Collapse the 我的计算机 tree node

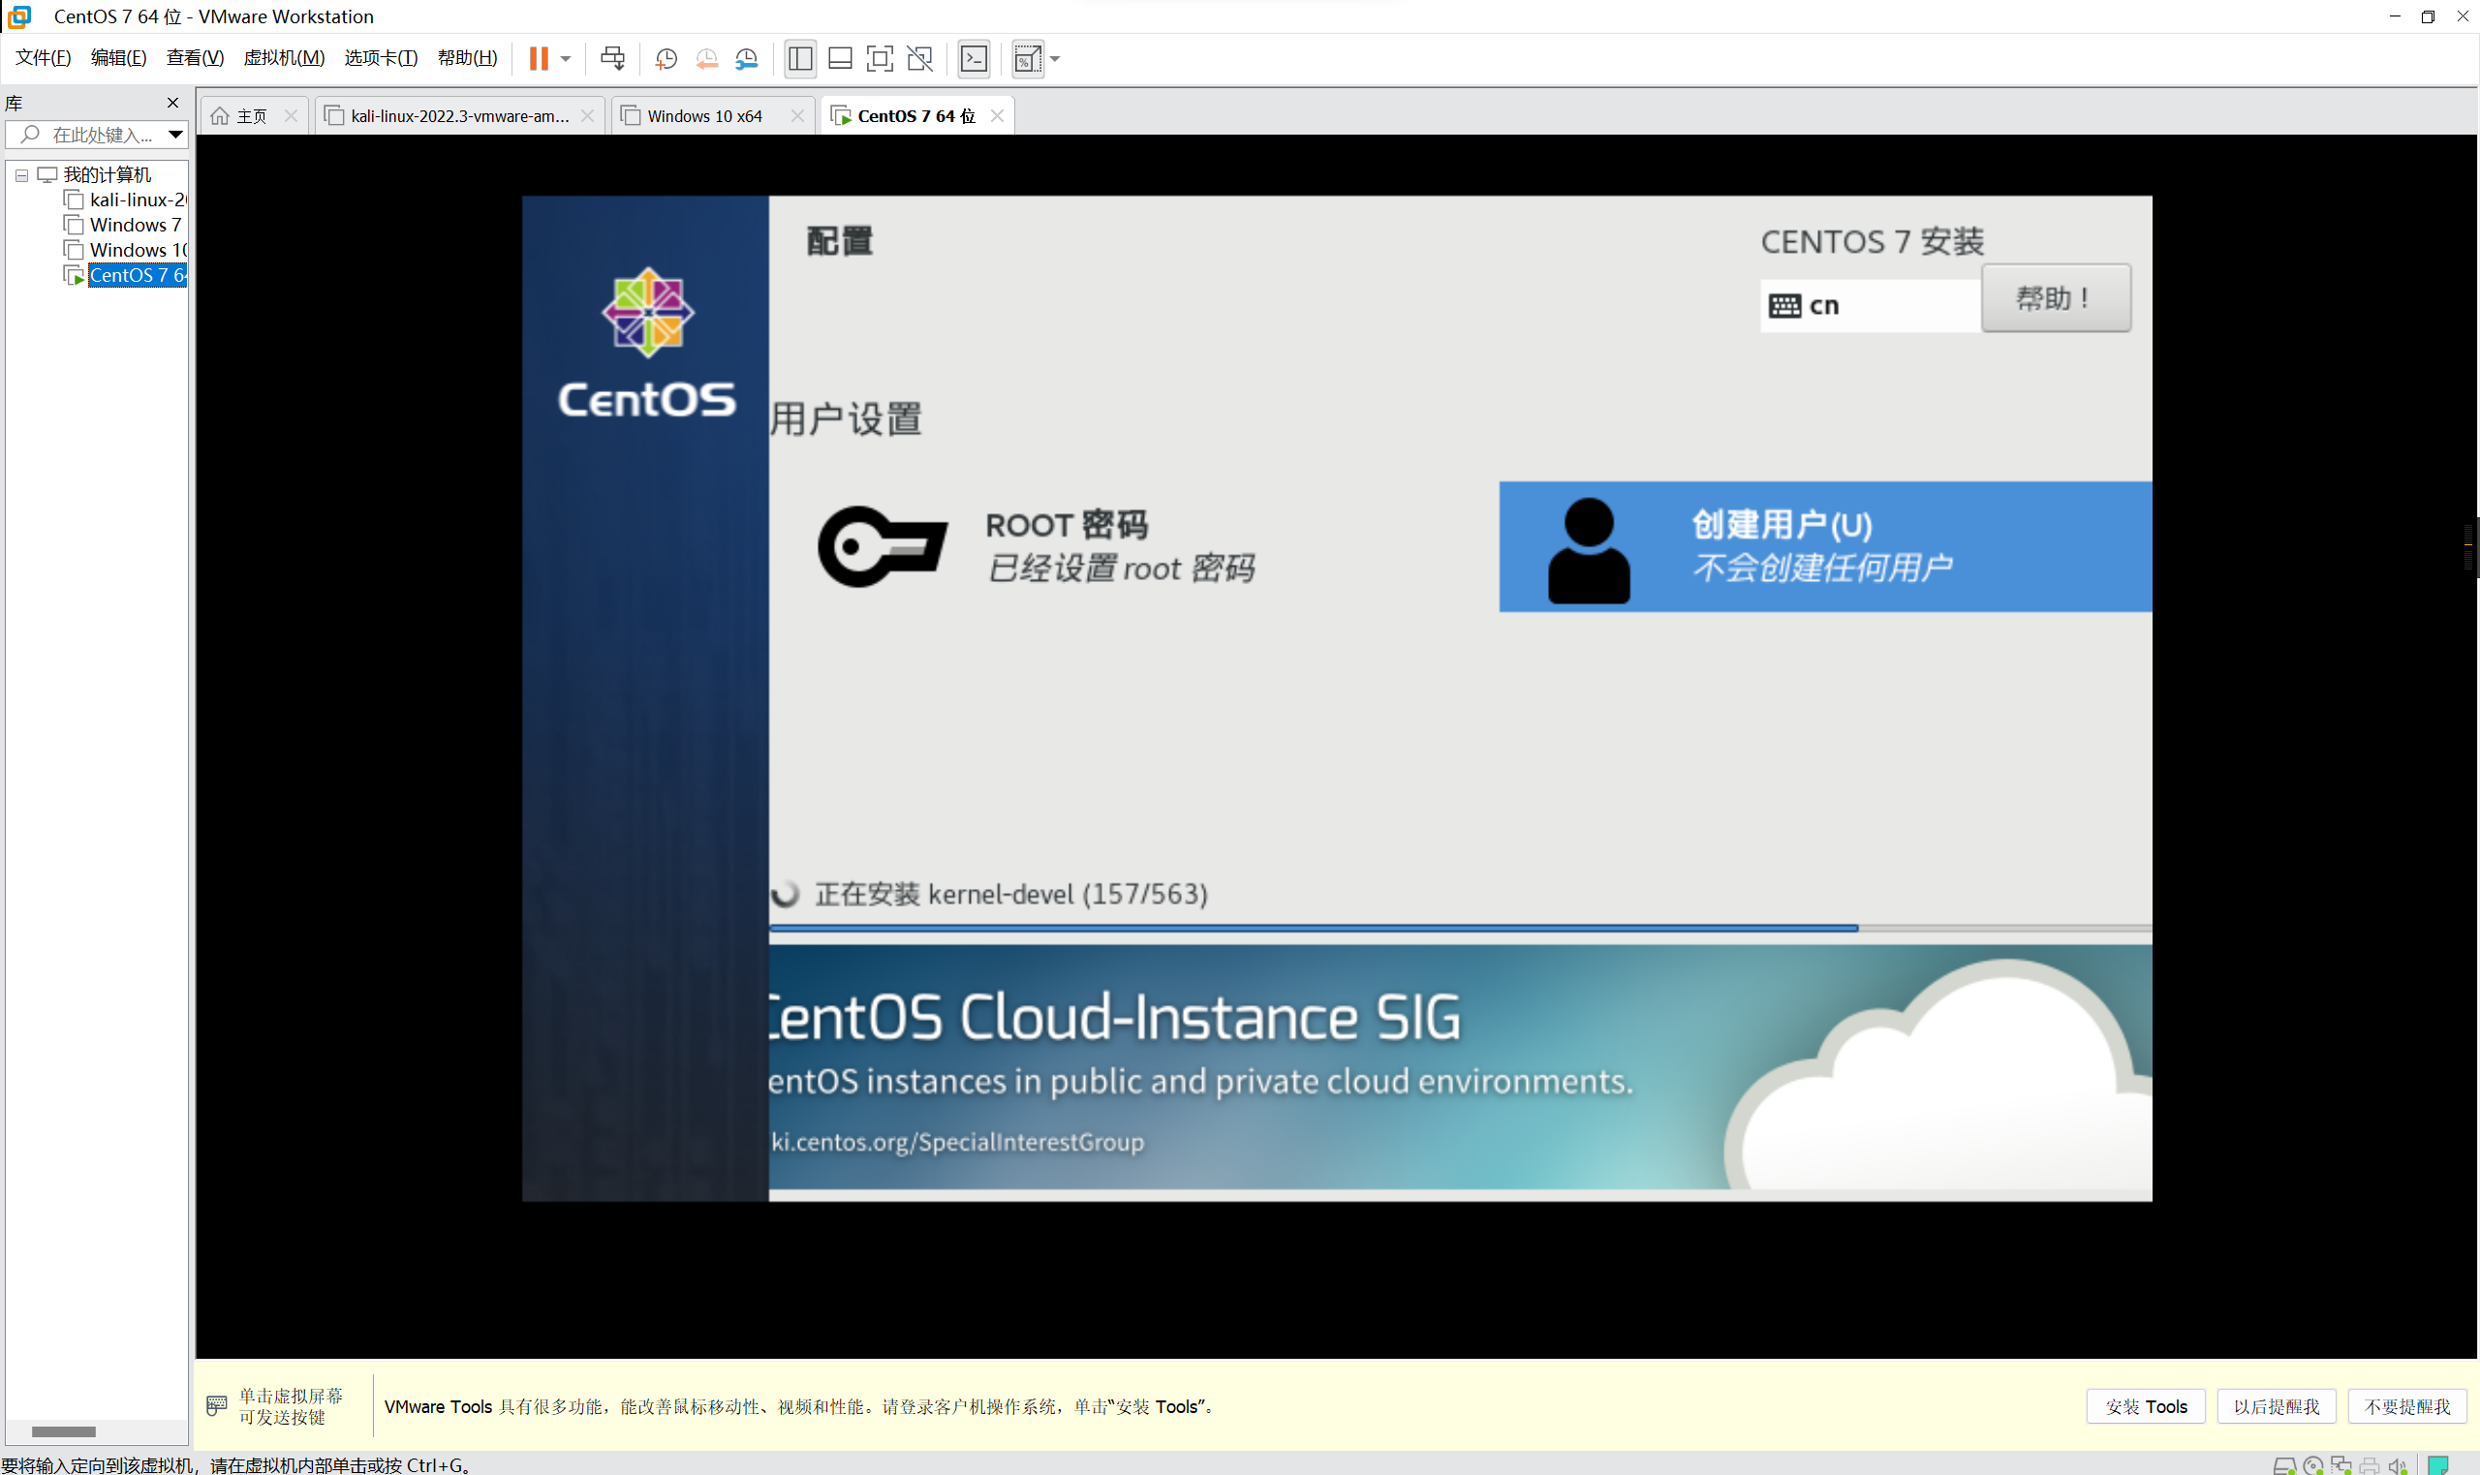[x=21, y=175]
